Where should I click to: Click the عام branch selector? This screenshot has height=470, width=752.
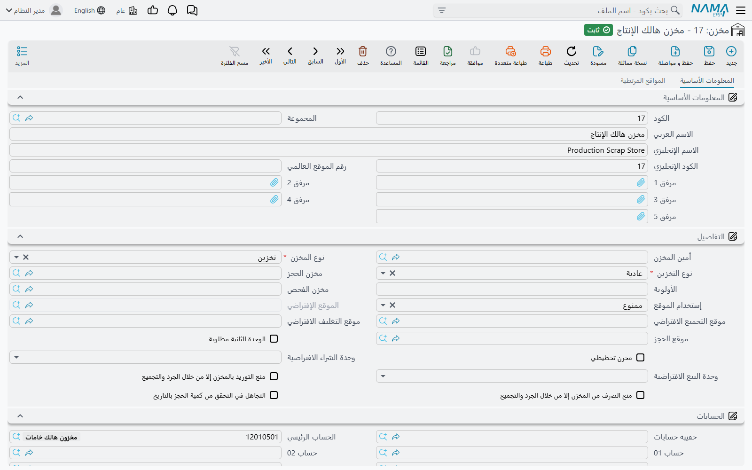pos(127,10)
